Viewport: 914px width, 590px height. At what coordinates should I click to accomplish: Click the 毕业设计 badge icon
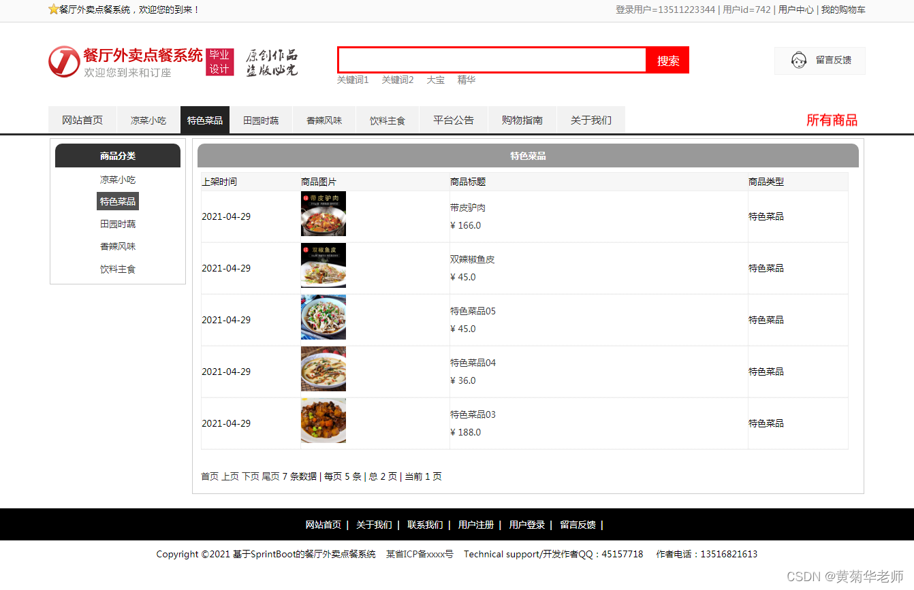[219, 63]
